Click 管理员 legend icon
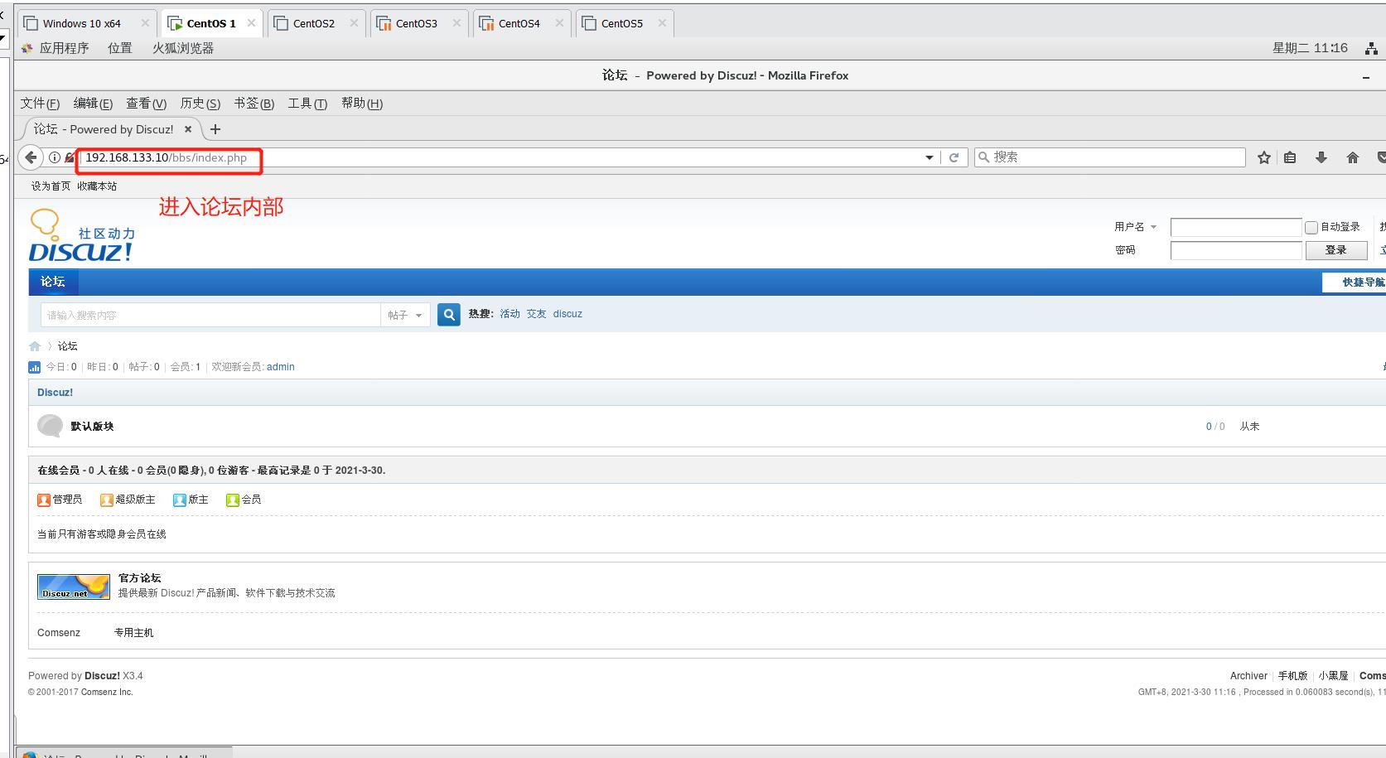 click(44, 500)
